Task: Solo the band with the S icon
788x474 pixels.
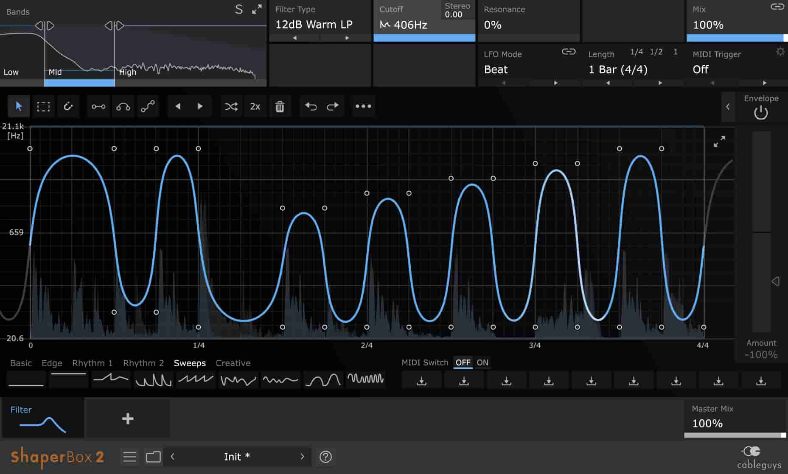Action: coord(239,8)
